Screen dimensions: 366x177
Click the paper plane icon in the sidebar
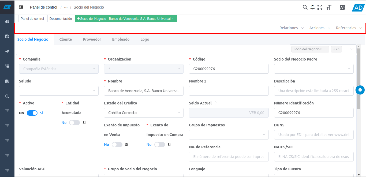[x=7, y=51]
